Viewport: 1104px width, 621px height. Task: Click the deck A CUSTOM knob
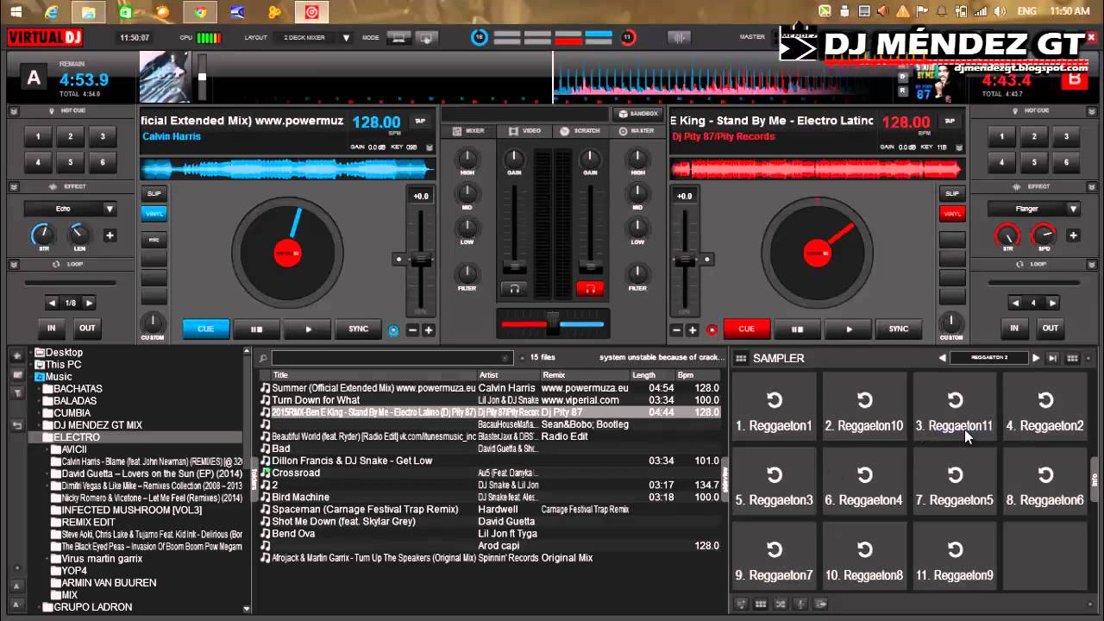(x=153, y=323)
